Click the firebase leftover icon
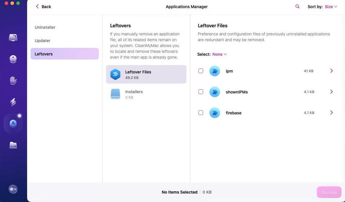 point(214,113)
